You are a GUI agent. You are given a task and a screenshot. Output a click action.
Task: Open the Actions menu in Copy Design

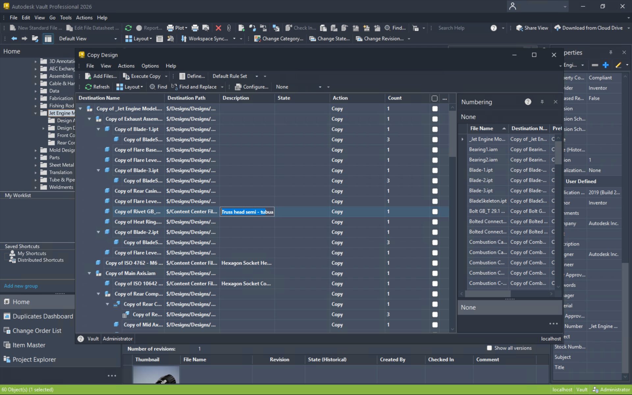(126, 66)
